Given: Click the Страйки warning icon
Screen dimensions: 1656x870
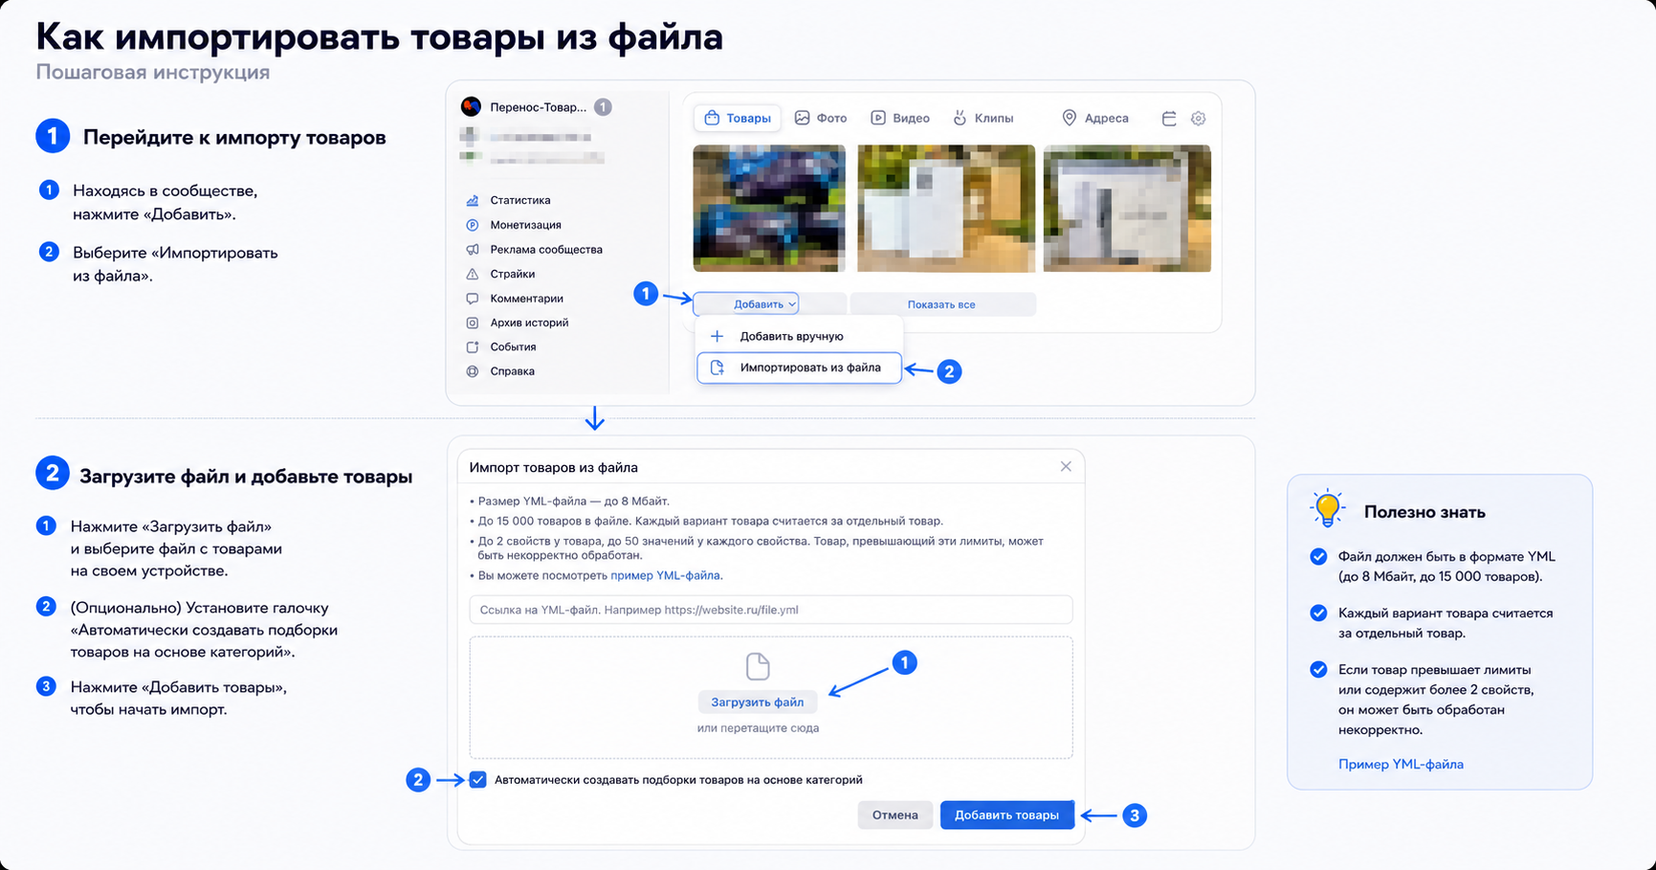Looking at the screenshot, I should pos(472,274).
